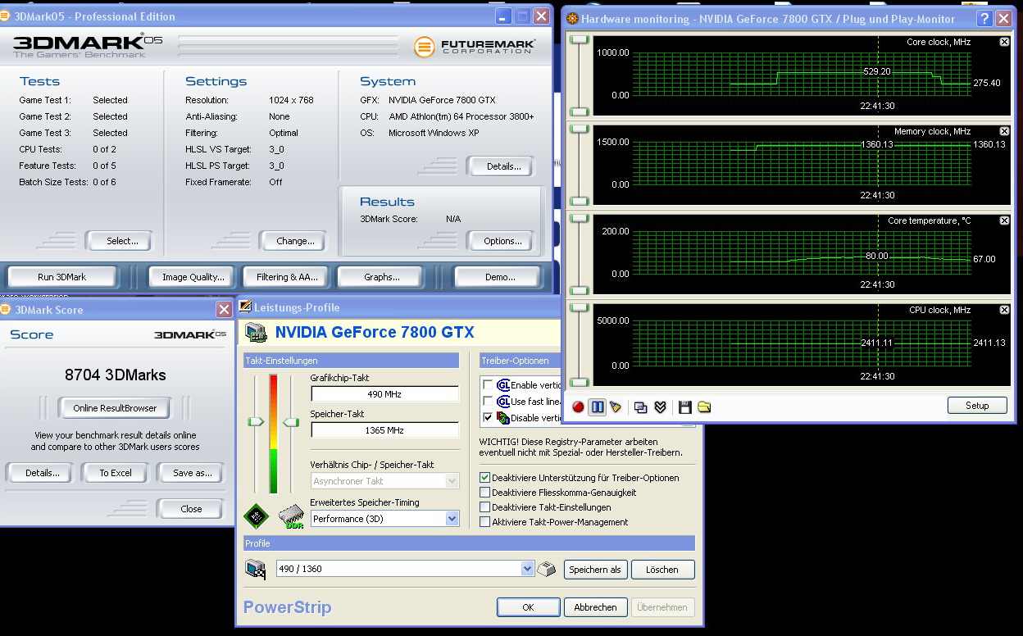The height and width of the screenshot is (636, 1023).
Task: Open Setup in Hardware monitoring
Action: coord(977,406)
